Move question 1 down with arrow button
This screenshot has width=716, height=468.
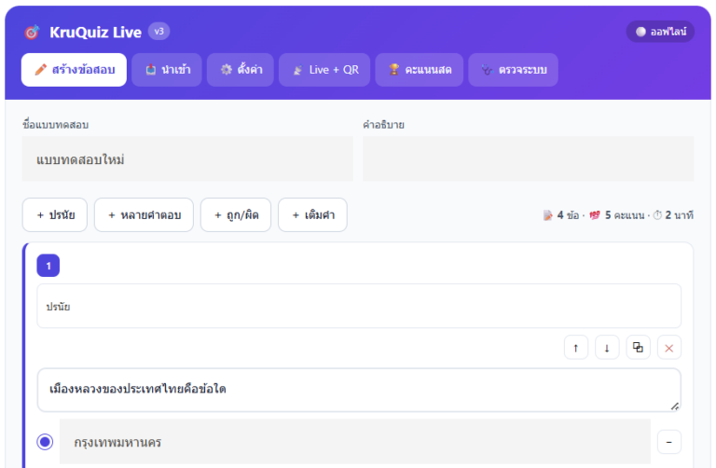pyautogui.click(x=607, y=348)
